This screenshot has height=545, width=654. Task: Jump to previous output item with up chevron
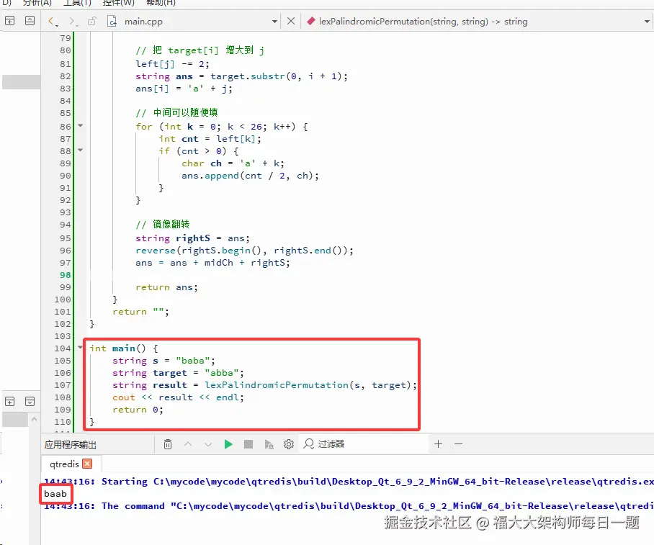coord(188,444)
